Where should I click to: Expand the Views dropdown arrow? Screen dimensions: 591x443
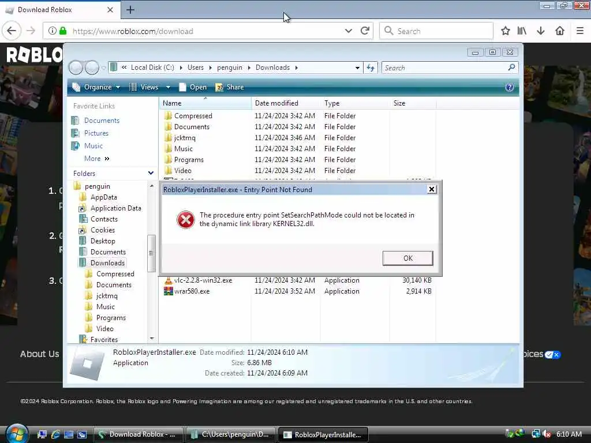click(168, 87)
